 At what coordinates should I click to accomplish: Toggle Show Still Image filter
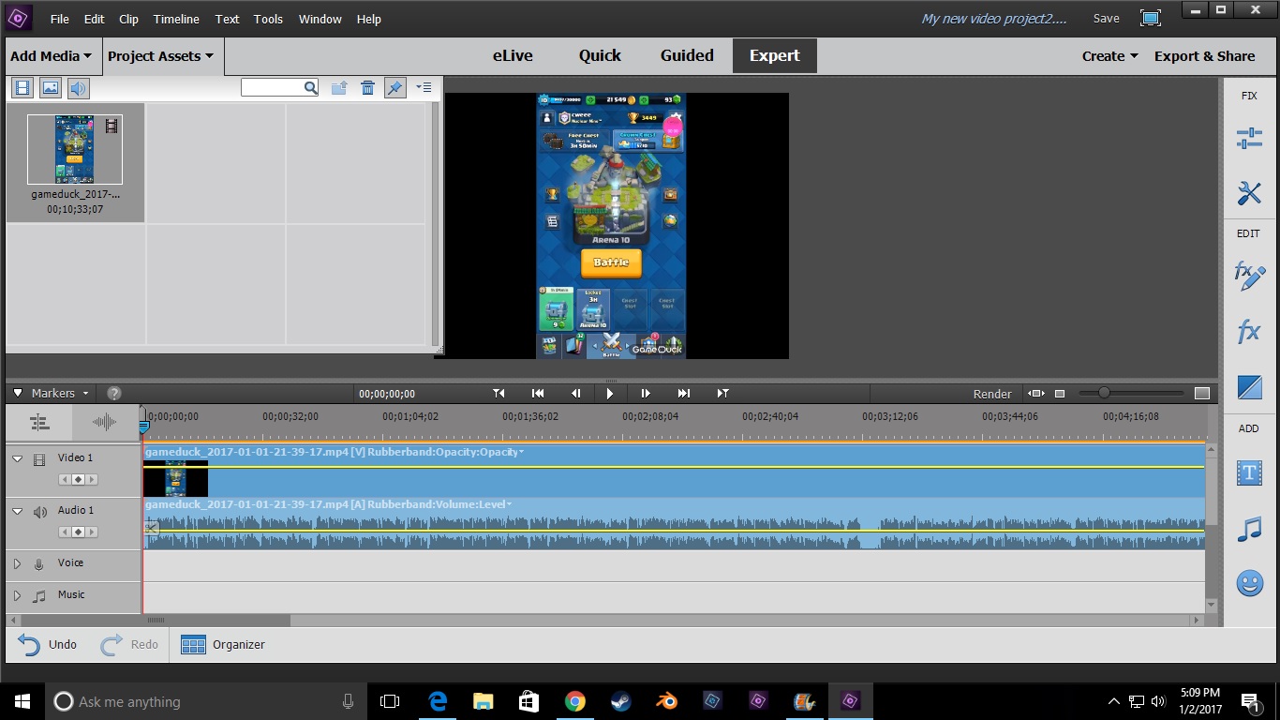click(x=51, y=88)
